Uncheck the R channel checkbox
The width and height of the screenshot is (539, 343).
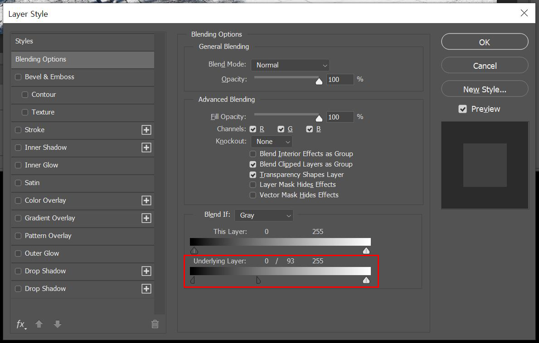coord(253,129)
